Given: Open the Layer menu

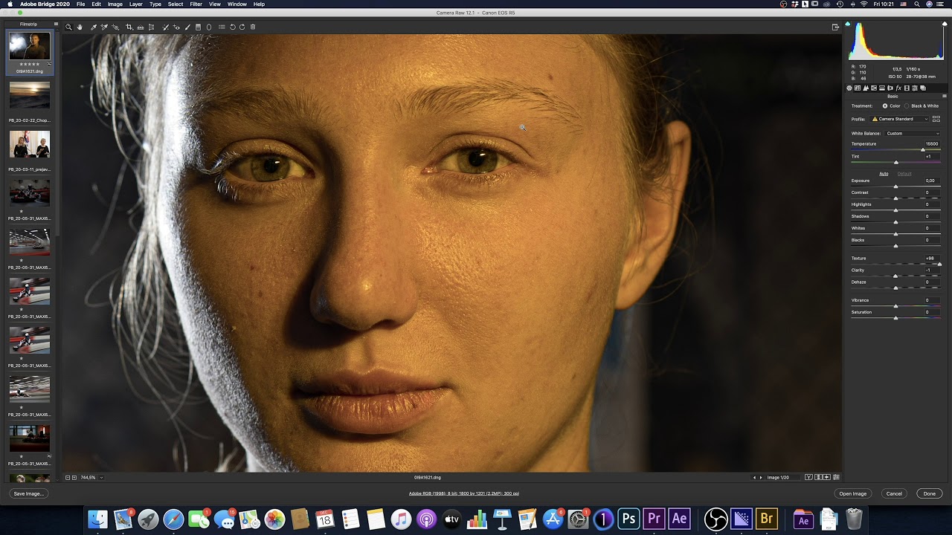Looking at the screenshot, I should click(x=135, y=4).
